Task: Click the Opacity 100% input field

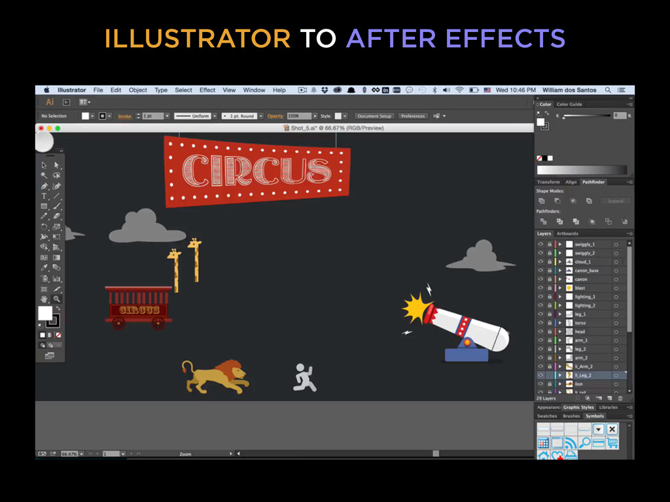Action: point(299,116)
